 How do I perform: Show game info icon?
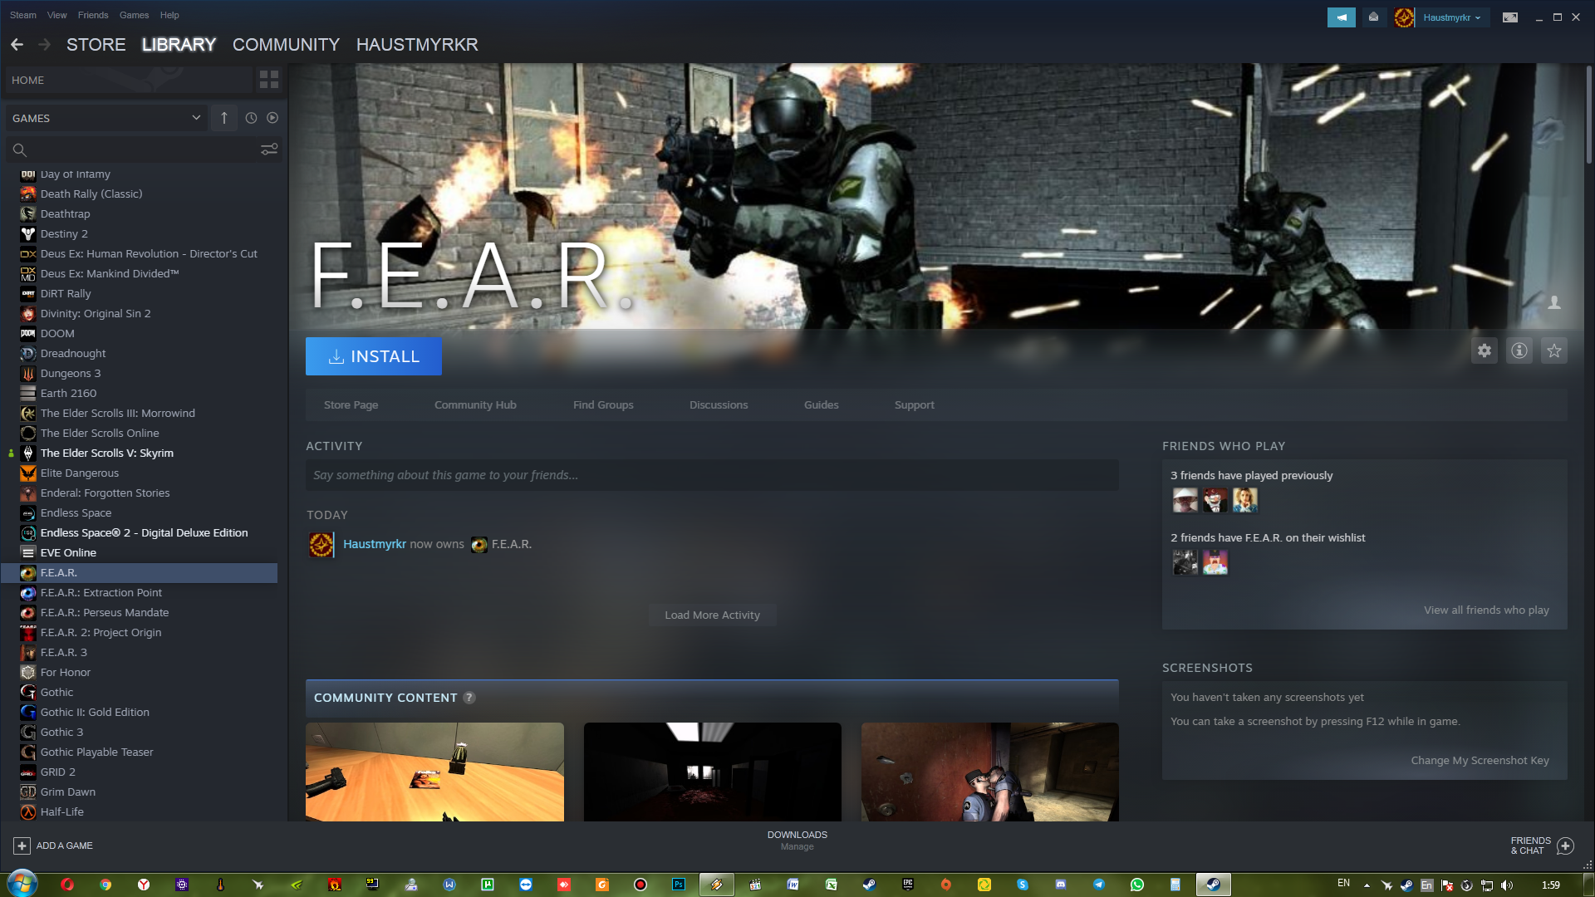point(1519,351)
